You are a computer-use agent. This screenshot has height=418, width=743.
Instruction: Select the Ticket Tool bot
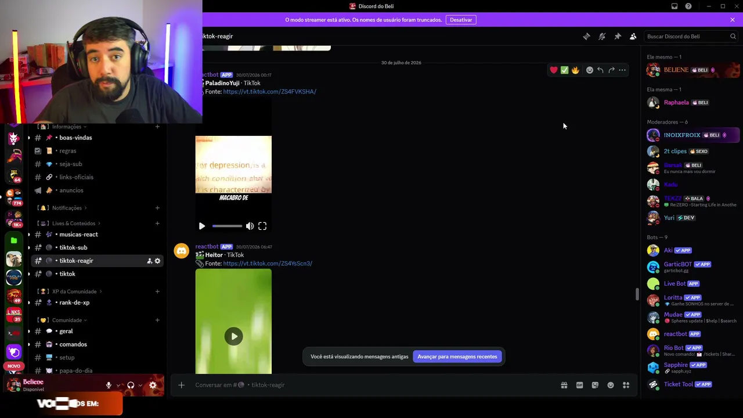pos(692,384)
